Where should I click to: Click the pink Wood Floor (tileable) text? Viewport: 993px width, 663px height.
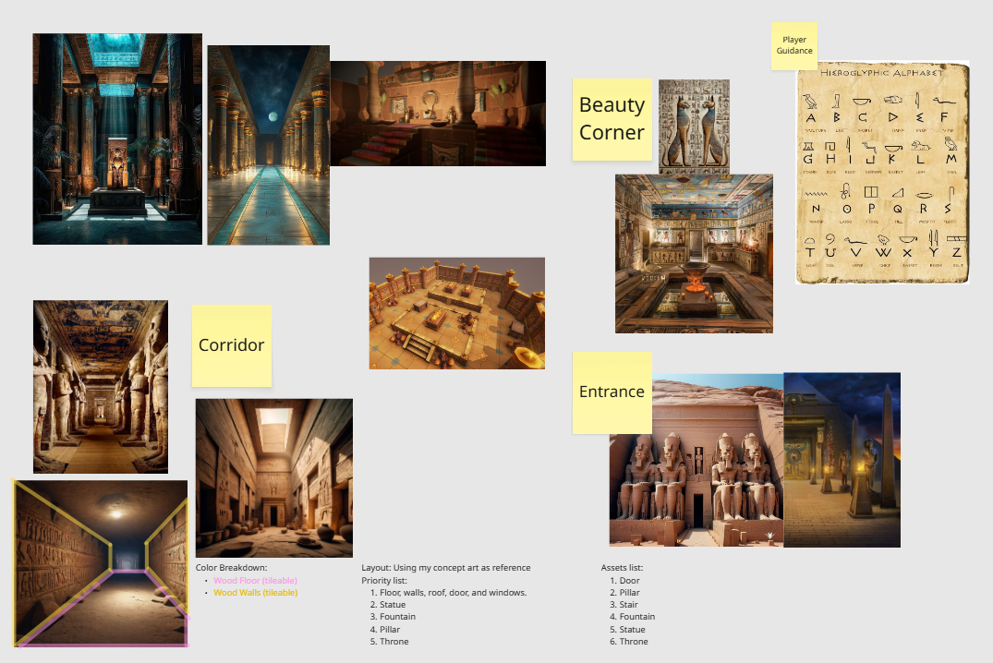pos(255,581)
